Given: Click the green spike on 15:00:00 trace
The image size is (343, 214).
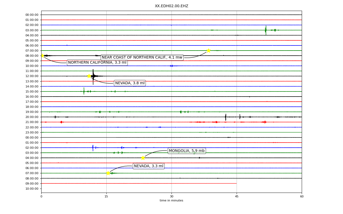Looking at the screenshot, I should (x=84, y=91).
